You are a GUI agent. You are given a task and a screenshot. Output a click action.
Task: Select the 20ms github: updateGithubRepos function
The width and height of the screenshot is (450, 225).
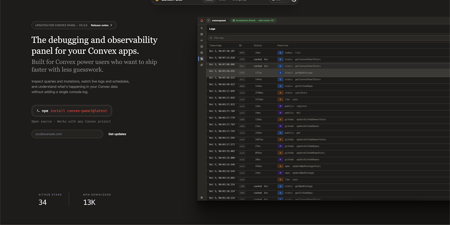[302, 160]
